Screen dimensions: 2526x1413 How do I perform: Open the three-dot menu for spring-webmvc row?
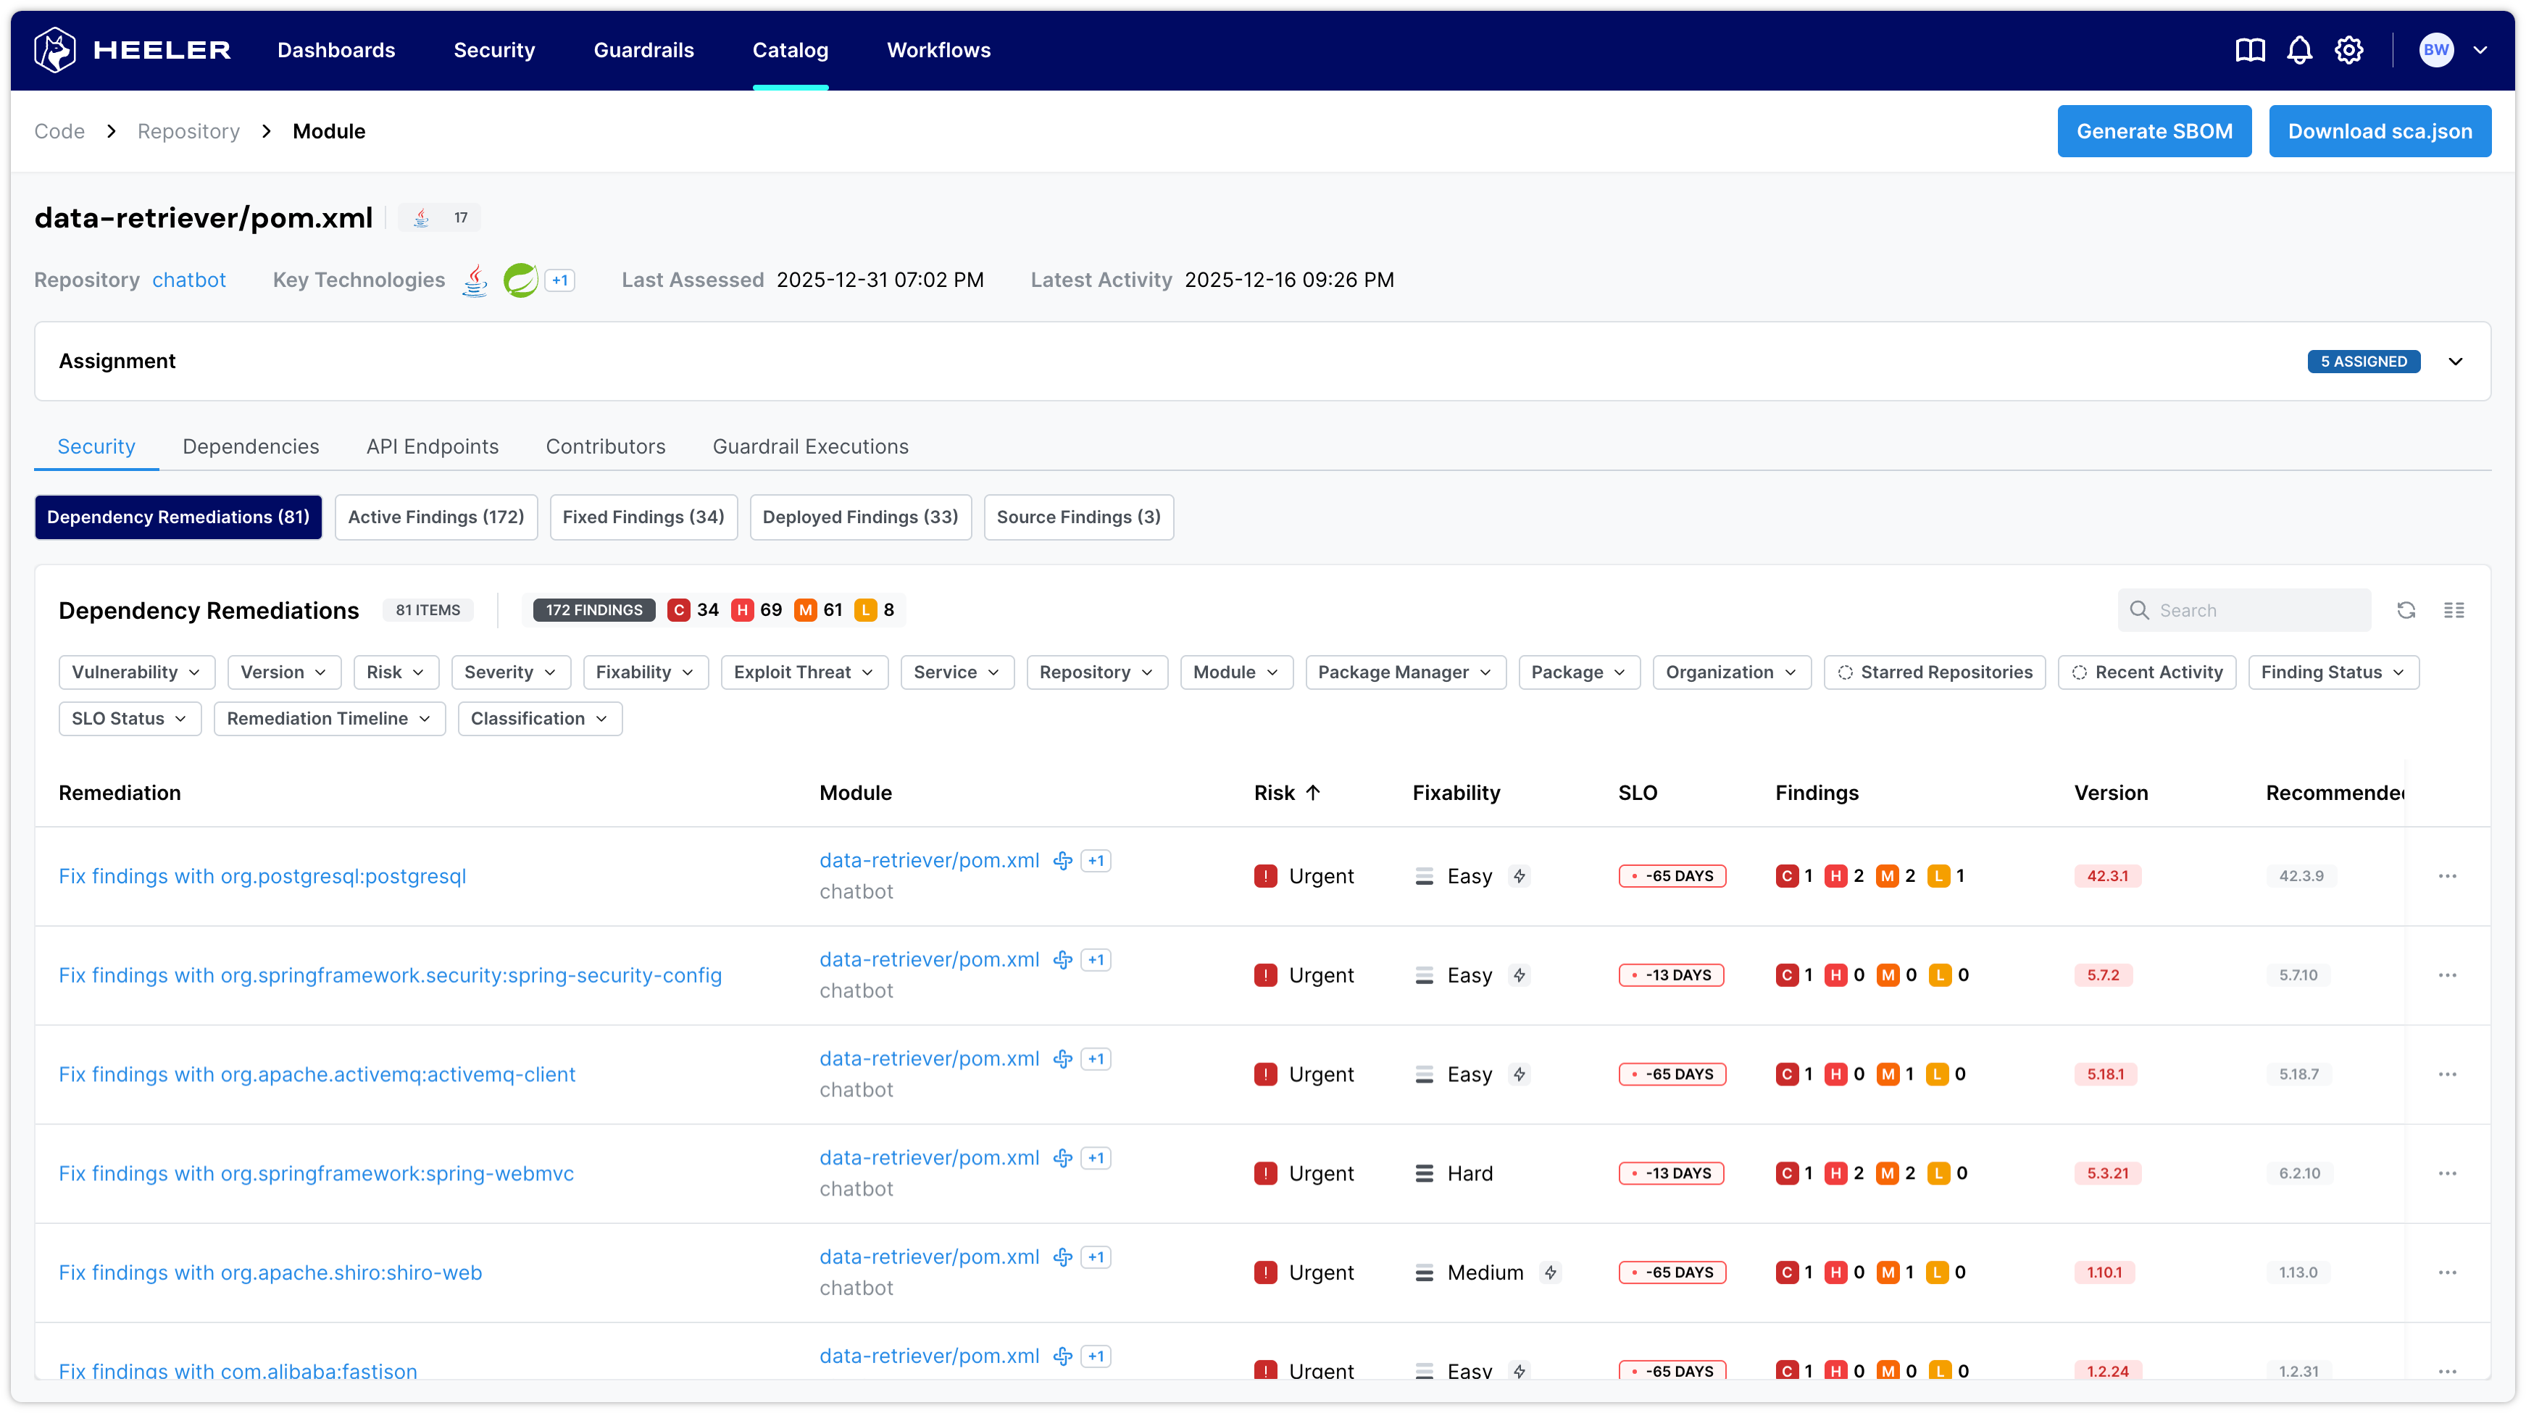point(2448,1172)
